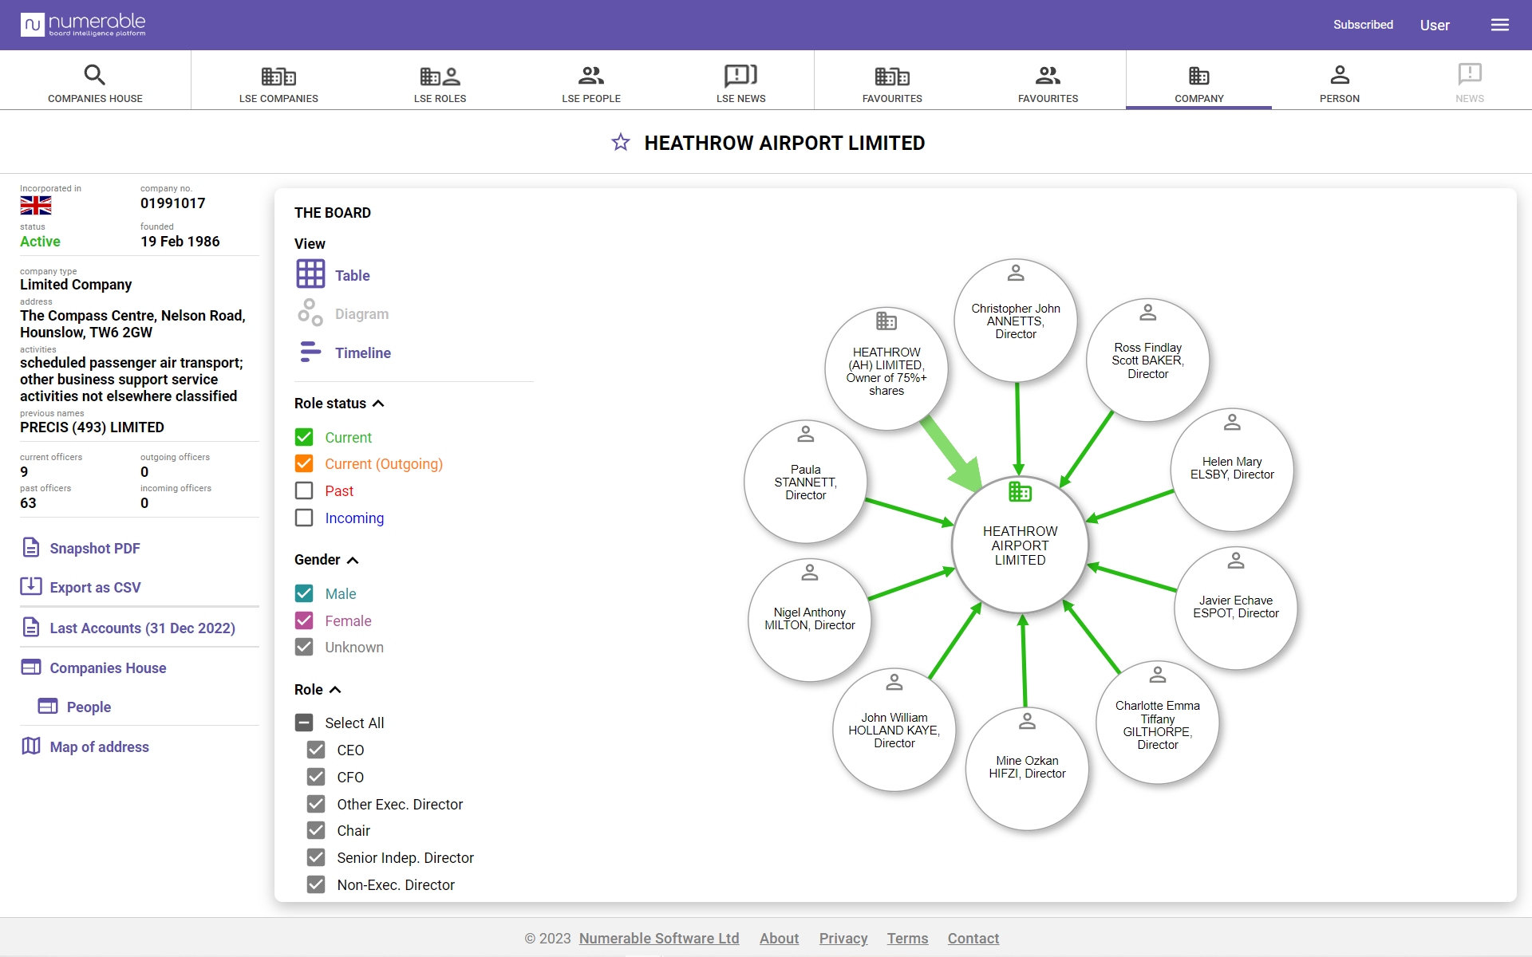
Task: Click the John William Holland Kaye node
Action: click(894, 730)
